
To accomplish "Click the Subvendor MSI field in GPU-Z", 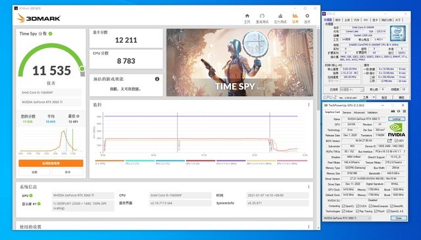I will click(x=352, y=146).
